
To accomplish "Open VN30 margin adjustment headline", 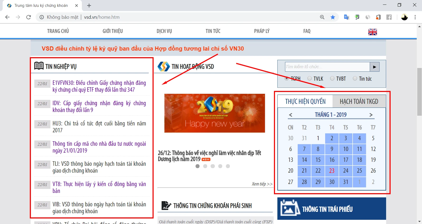I will pos(143,48).
